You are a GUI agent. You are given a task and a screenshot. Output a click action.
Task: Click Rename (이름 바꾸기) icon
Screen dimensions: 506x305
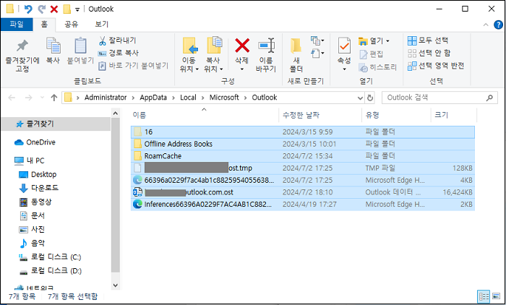point(266,46)
